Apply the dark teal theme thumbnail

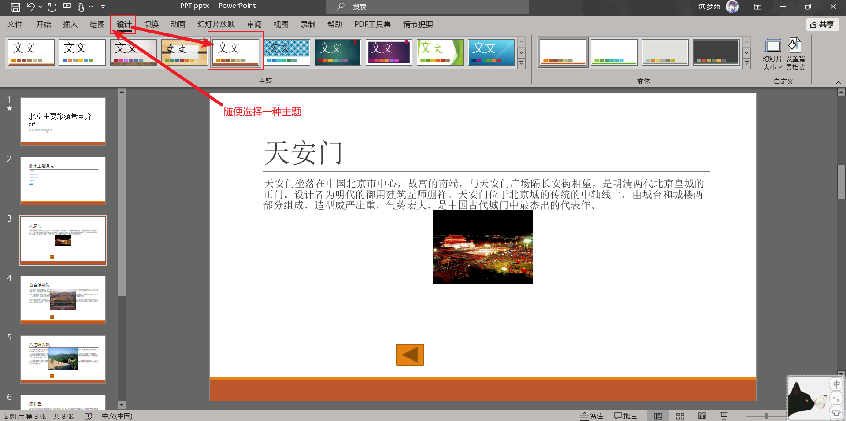tap(338, 52)
